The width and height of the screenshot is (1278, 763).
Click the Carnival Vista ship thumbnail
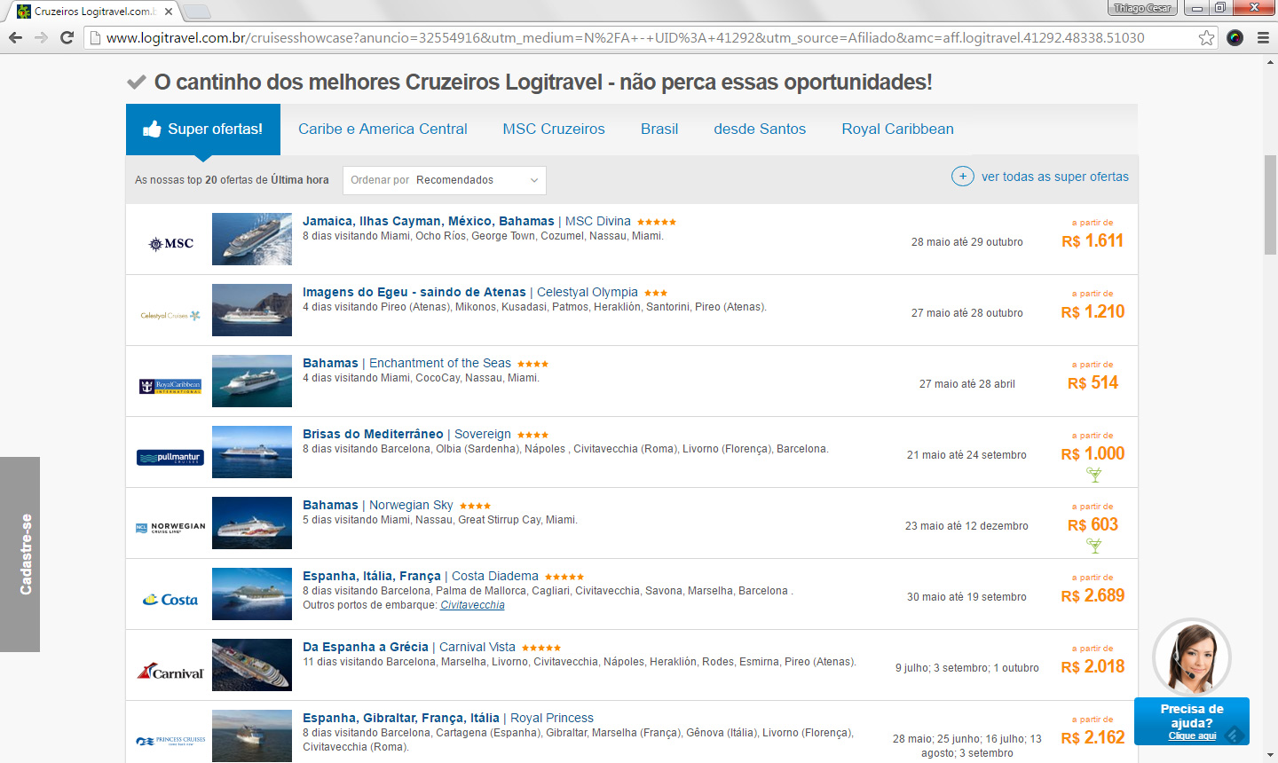(252, 665)
